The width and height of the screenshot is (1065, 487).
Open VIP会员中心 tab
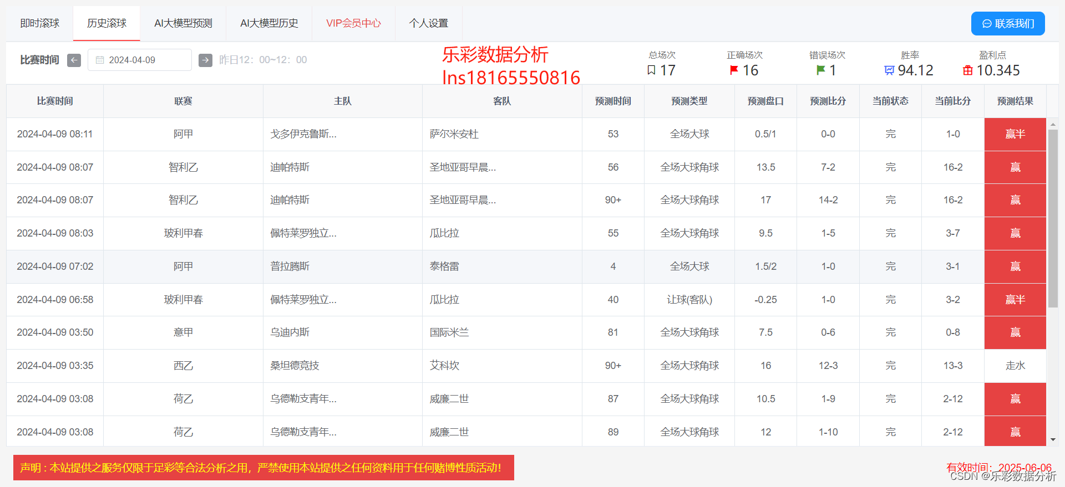coord(353,23)
